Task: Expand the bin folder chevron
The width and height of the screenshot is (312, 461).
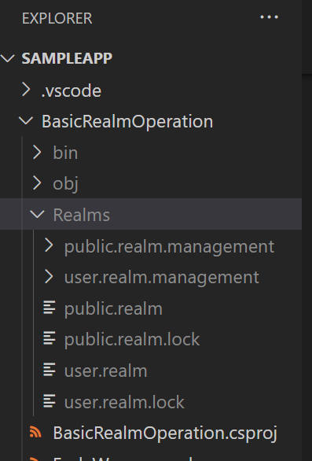Action: coord(37,153)
